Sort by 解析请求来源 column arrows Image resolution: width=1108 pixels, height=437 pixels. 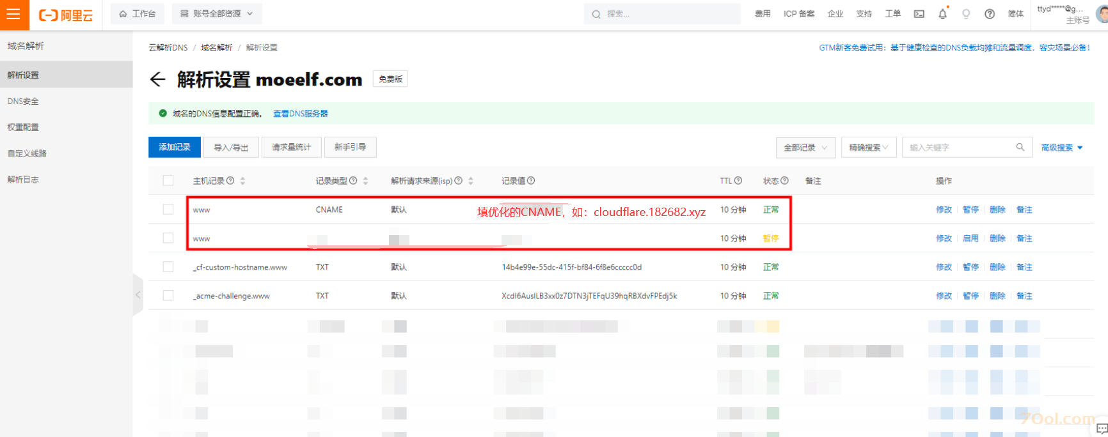point(471,181)
